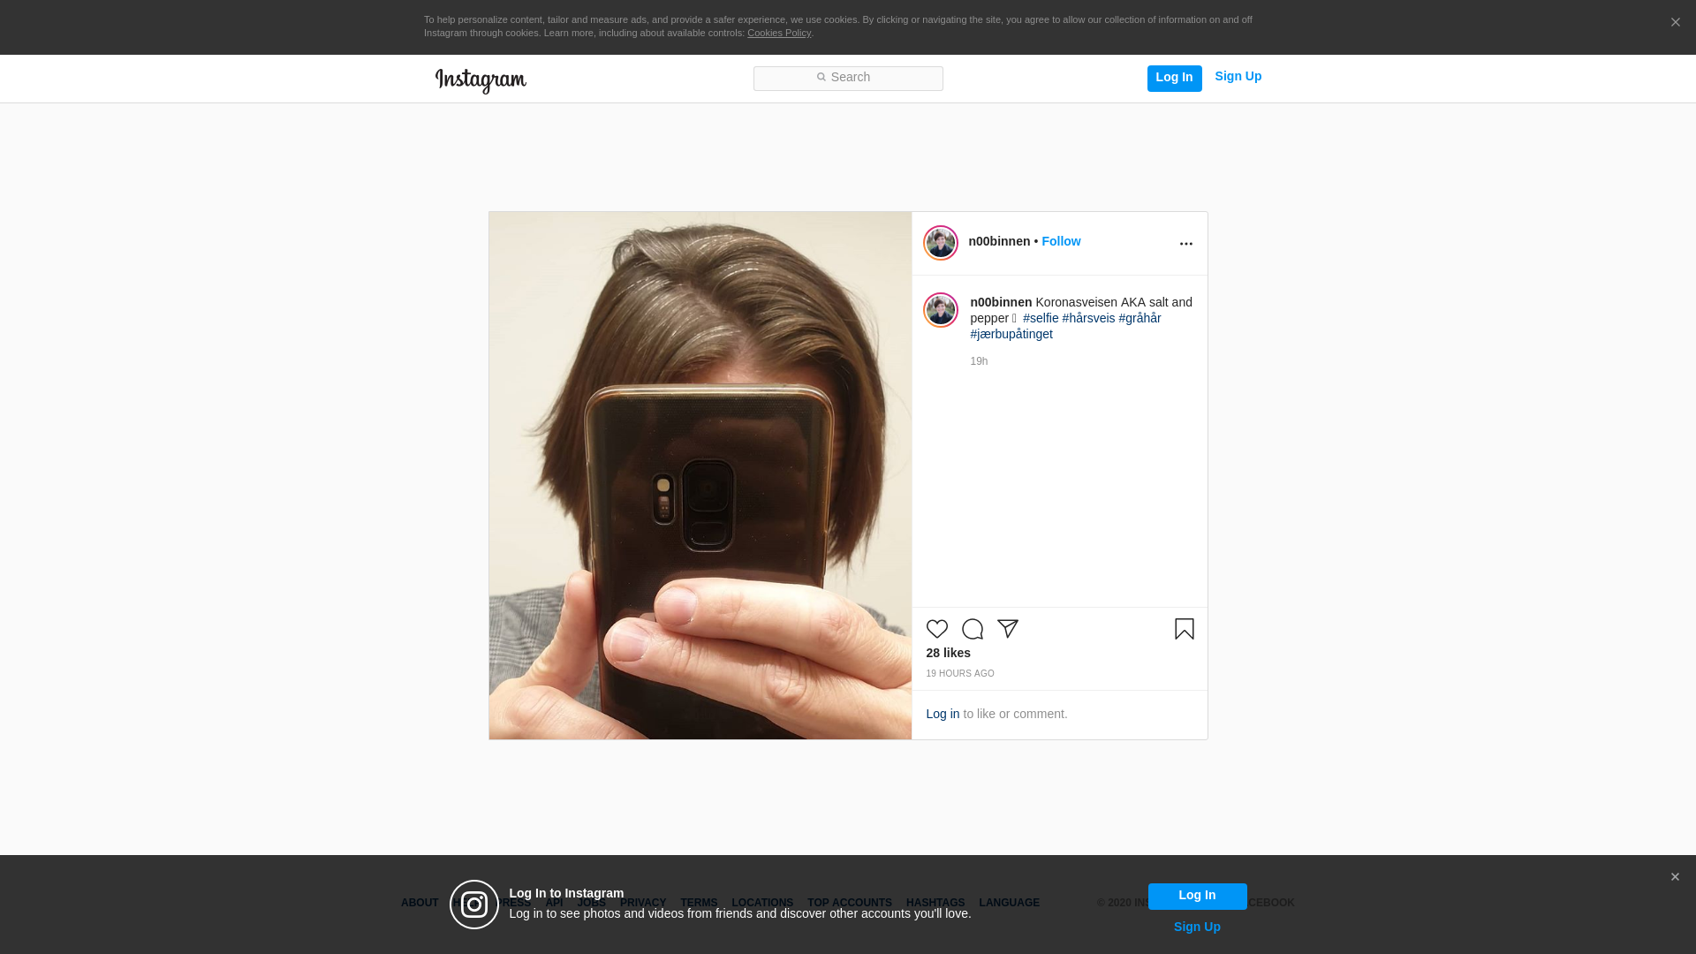This screenshot has width=1696, height=954.
Task: Open the LANGUAGE footer selector
Action: pos(1009,903)
